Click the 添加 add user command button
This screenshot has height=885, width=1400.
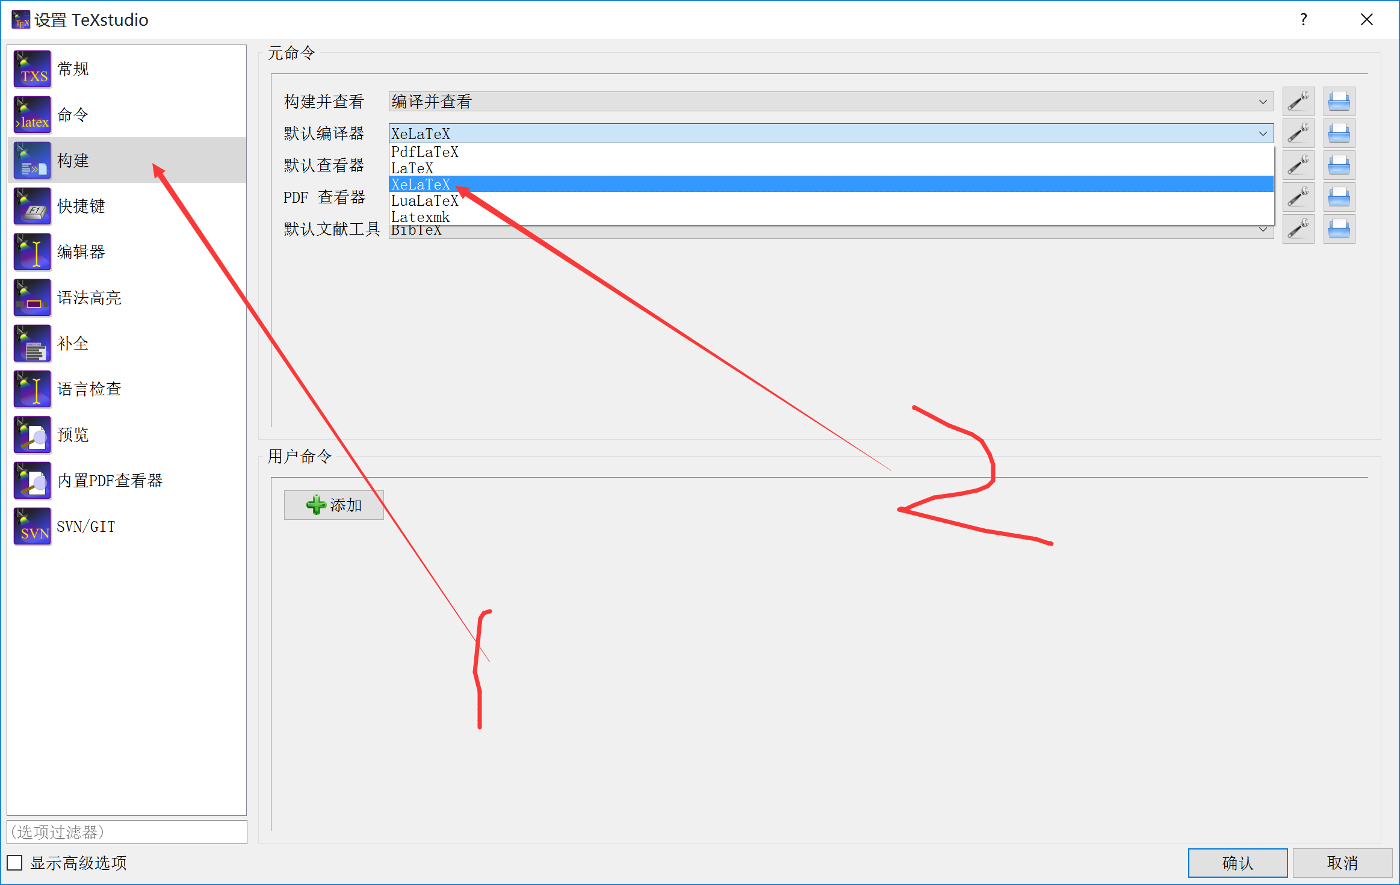[334, 505]
